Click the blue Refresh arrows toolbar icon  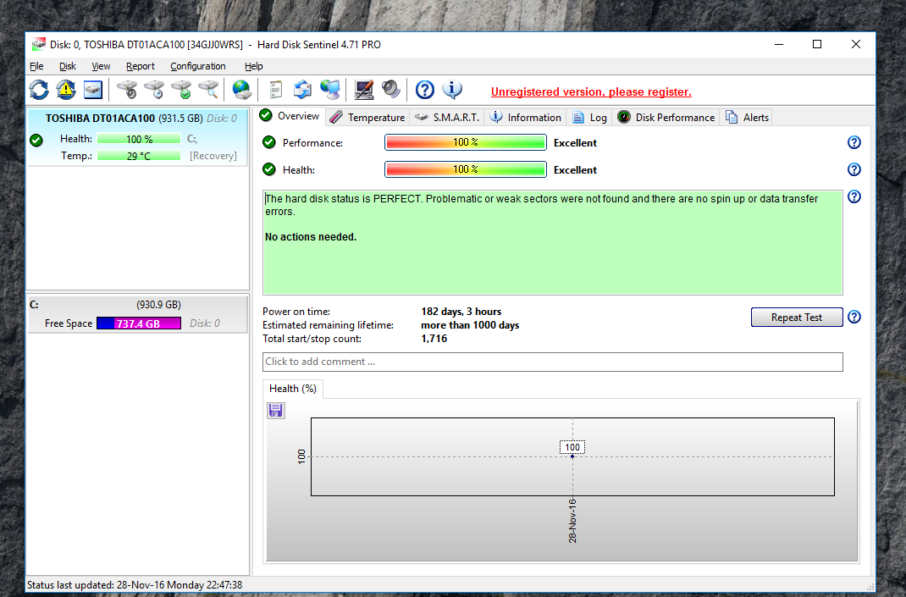pyautogui.click(x=39, y=90)
